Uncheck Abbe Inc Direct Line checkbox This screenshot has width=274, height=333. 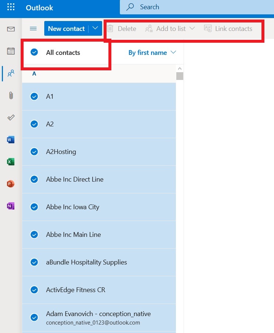tap(34, 179)
